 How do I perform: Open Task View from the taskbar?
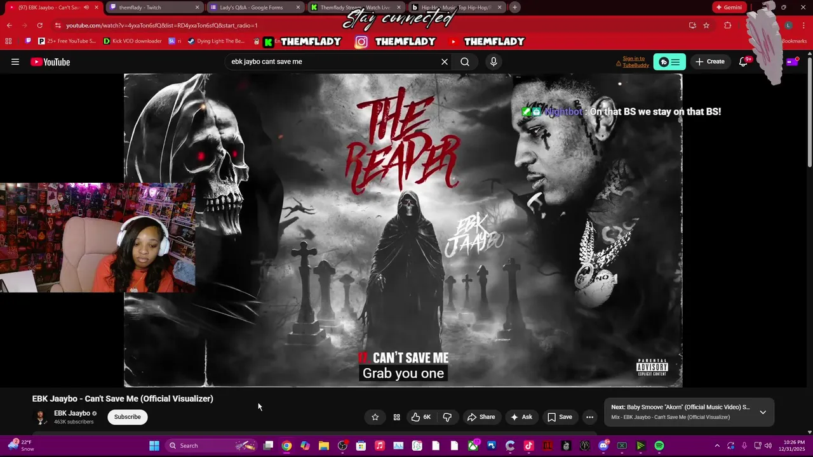point(268,446)
